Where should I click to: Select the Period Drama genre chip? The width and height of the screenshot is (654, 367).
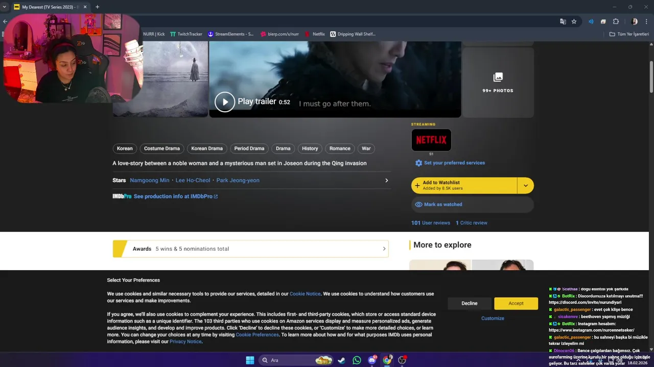click(249, 148)
